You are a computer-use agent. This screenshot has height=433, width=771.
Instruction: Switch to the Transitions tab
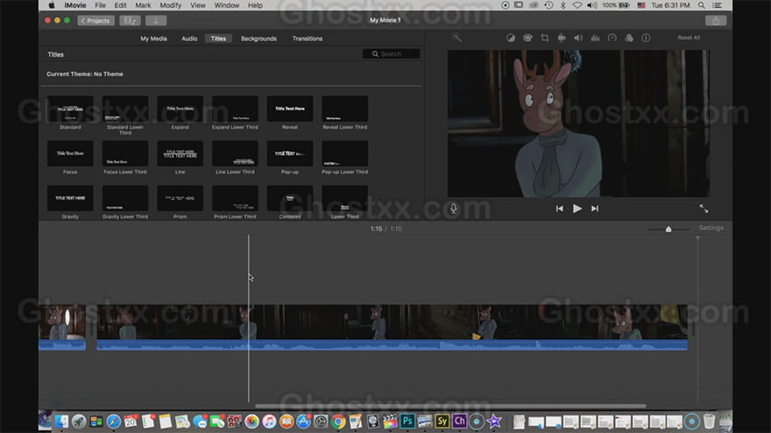coord(308,38)
